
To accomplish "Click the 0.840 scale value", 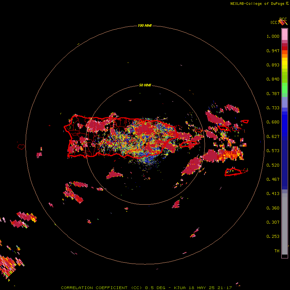I will point(273,79).
